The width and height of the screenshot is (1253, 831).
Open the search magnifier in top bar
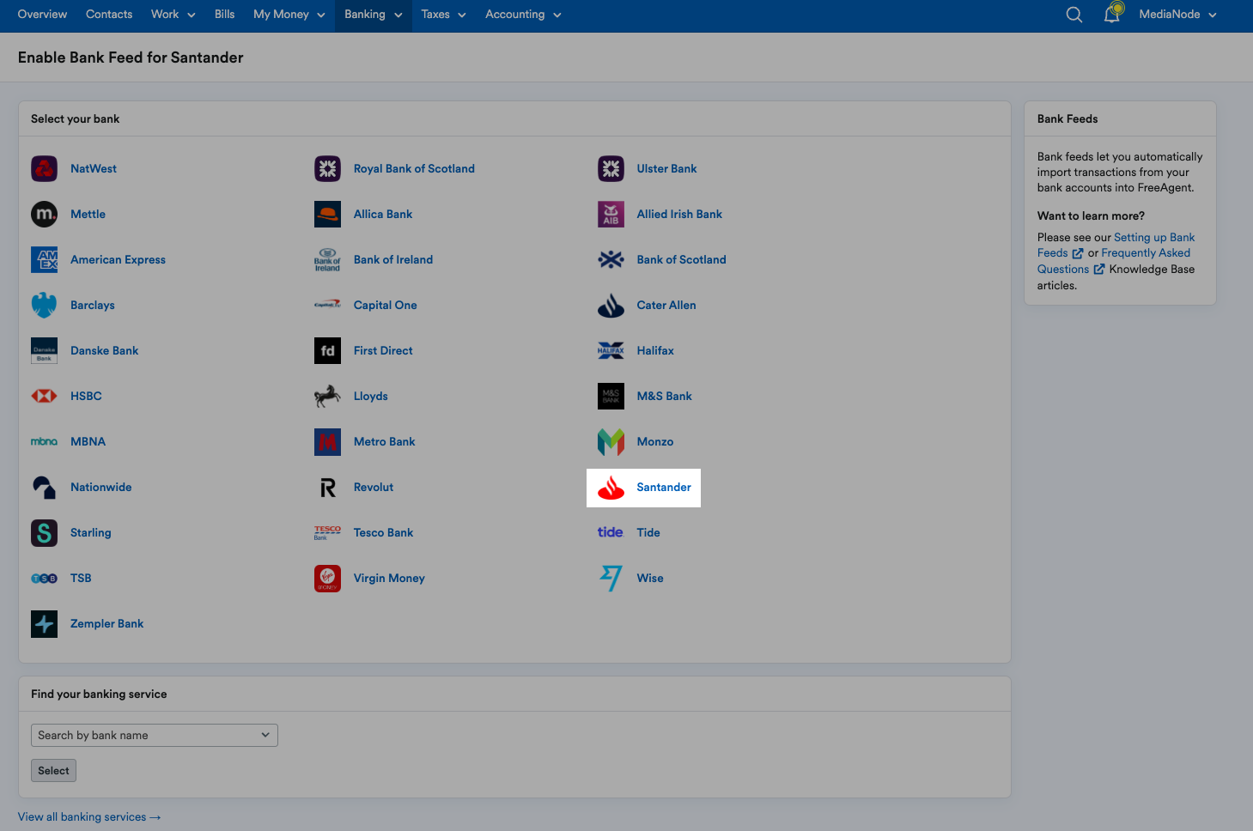pos(1074,15)
